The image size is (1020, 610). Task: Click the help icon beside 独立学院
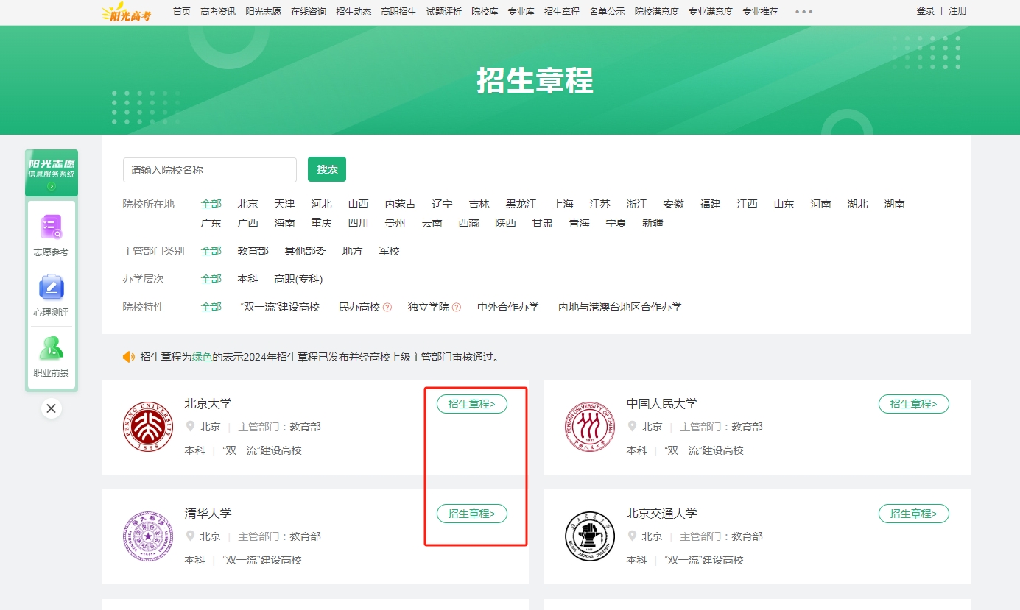[457, 308]
